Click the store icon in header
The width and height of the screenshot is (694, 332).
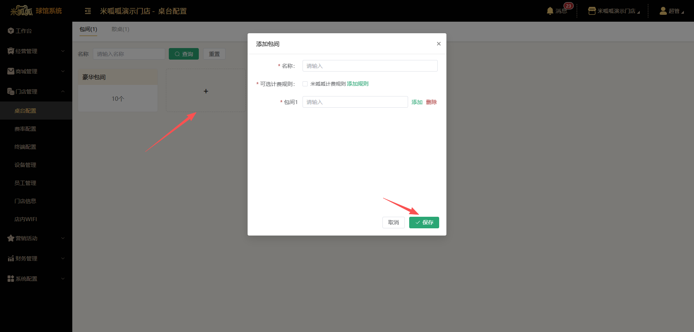pos(592,11)
